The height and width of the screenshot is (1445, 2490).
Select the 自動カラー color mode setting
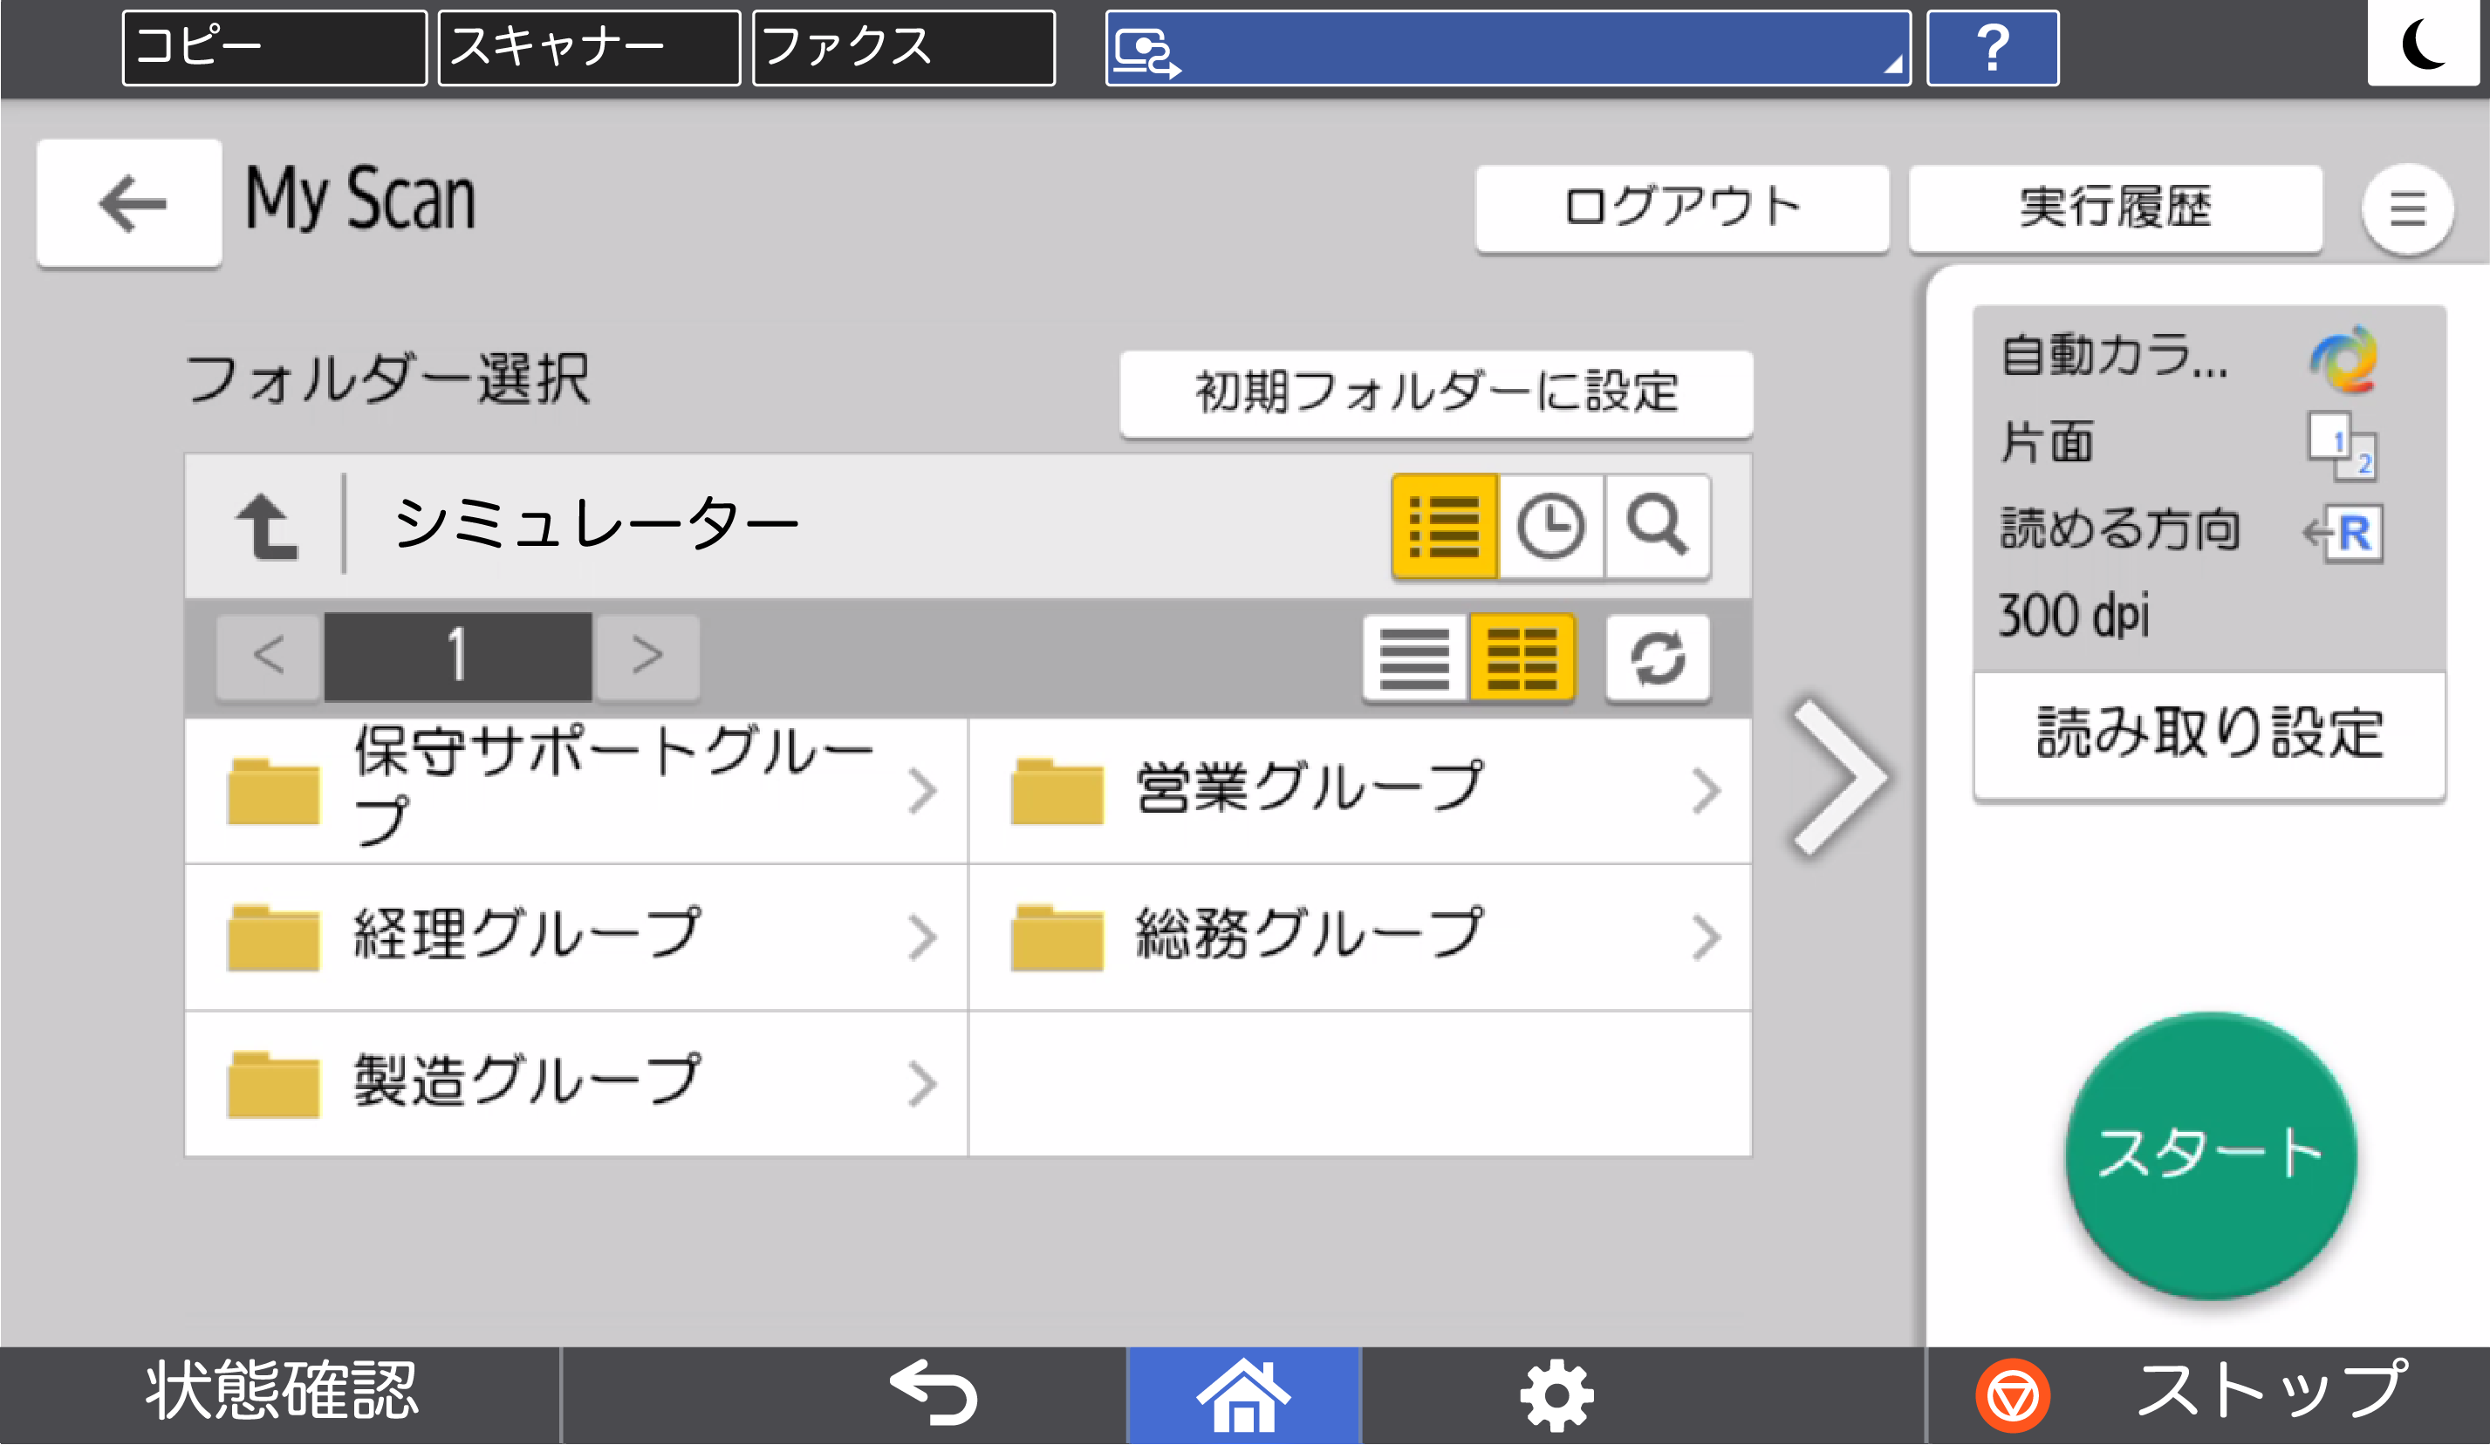(2184, 362)
